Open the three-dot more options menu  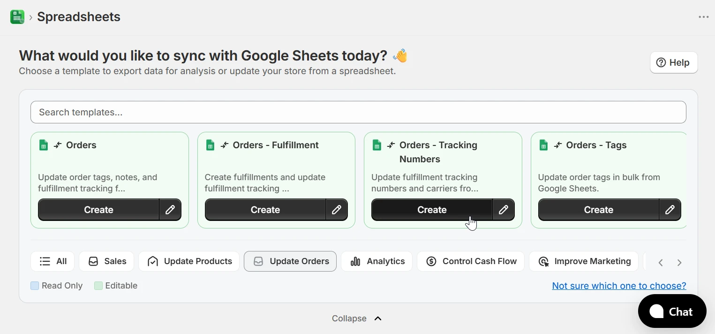704,17
